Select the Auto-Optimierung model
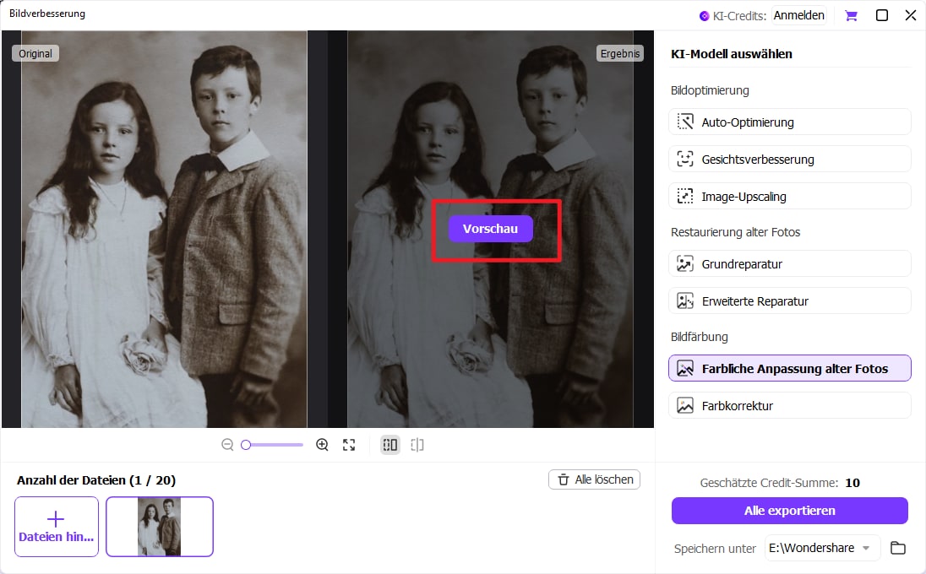926x574 pixels. [x=789, y=122]
